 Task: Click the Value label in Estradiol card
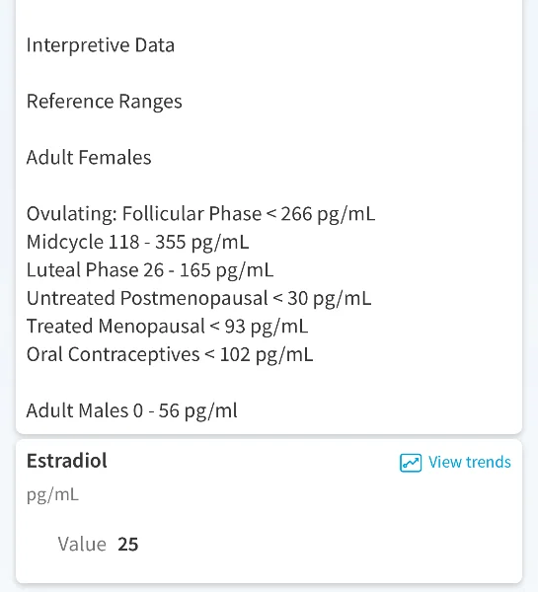point(82,545)
